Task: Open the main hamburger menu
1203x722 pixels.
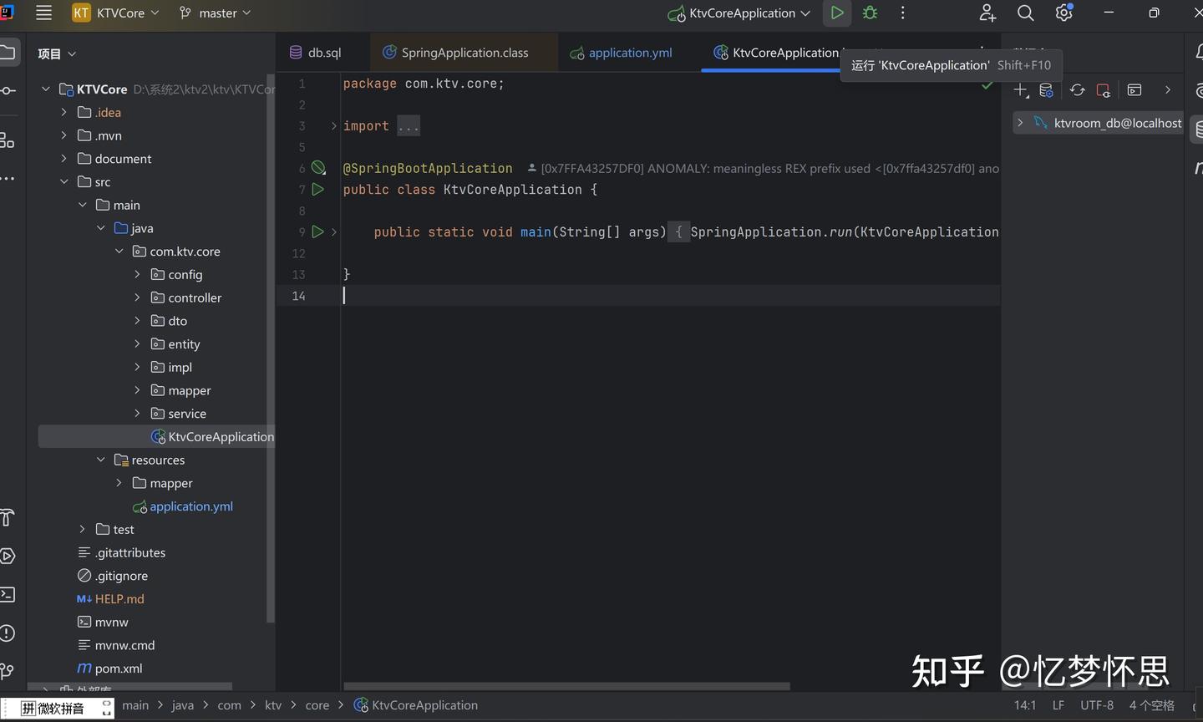Action: point(43,13)
